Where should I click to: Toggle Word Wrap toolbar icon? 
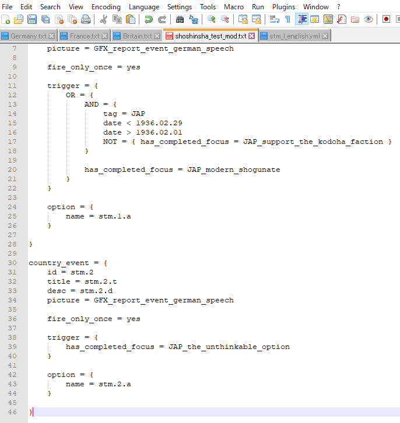pyautogui.click(x=275, y=19)
